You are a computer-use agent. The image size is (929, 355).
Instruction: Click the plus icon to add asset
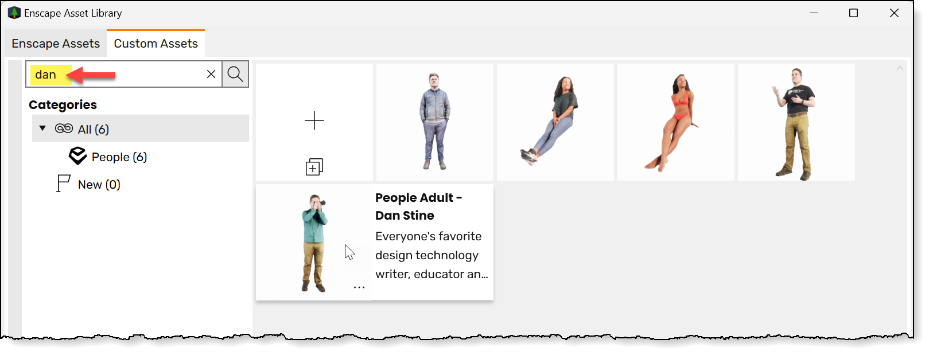tap(314, 120)
